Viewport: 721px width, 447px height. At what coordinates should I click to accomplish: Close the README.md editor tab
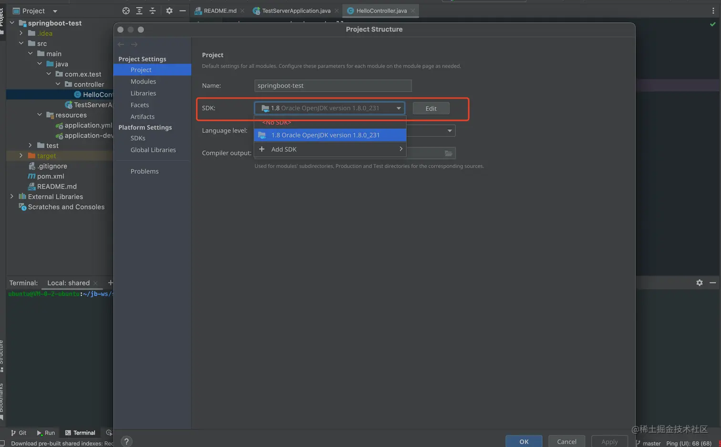(242, 10)
